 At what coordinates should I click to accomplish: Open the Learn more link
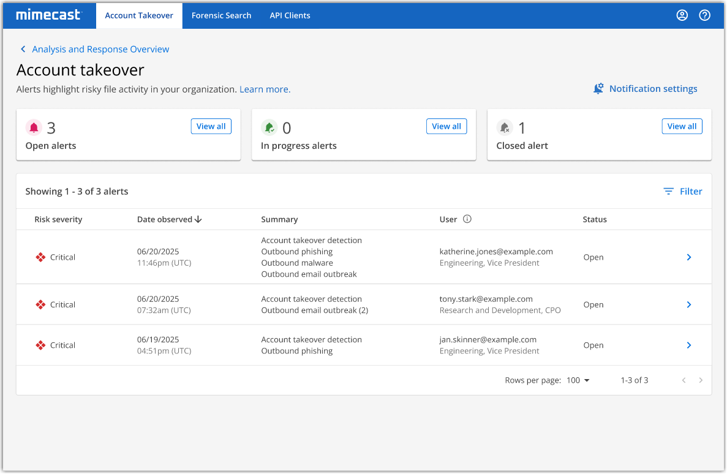pyautogui.click(x=265, y=89)
